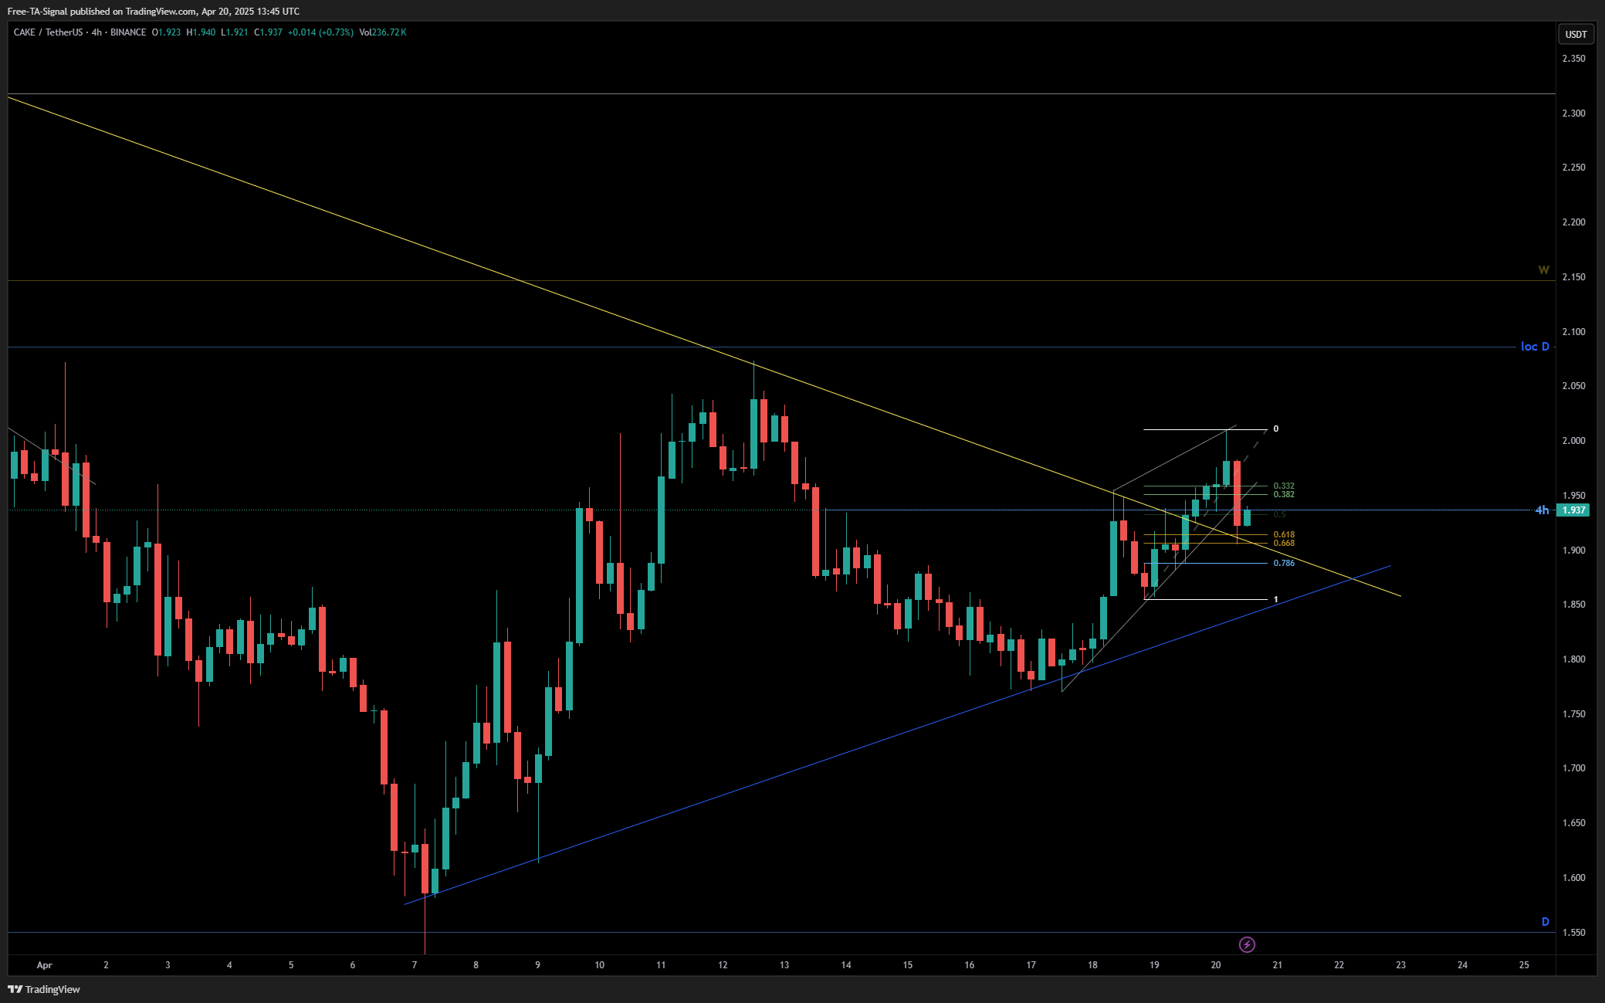1605x1003 pixels.
Task: Click date 12 on the time axis
Action: pyautogui.click(x=723, y=965)
